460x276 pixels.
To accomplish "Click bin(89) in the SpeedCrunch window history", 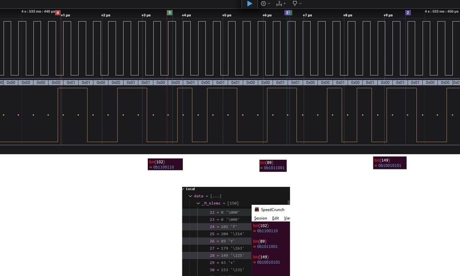I will (x=259, y=242).
